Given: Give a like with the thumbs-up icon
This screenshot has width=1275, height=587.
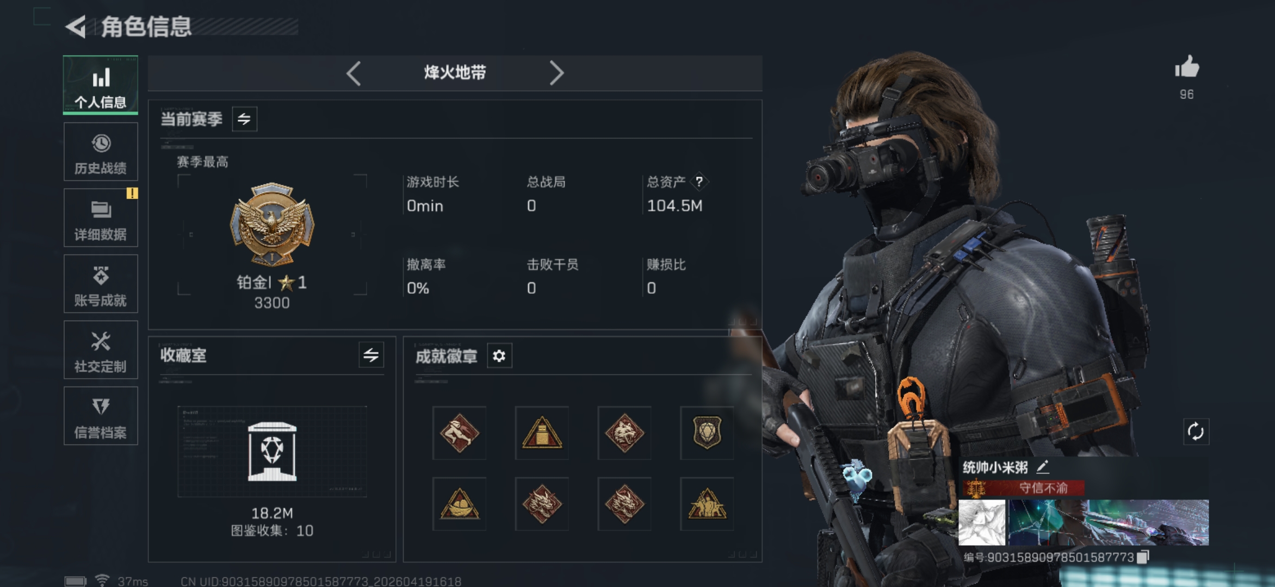Looking at the screenshot, I should pos(1187,67).
